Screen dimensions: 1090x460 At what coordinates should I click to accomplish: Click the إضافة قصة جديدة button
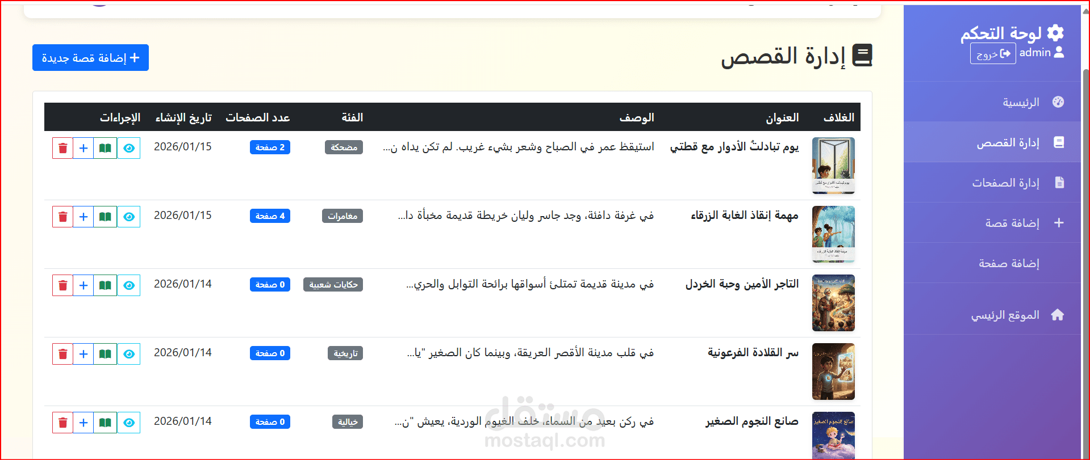[90, 58]
